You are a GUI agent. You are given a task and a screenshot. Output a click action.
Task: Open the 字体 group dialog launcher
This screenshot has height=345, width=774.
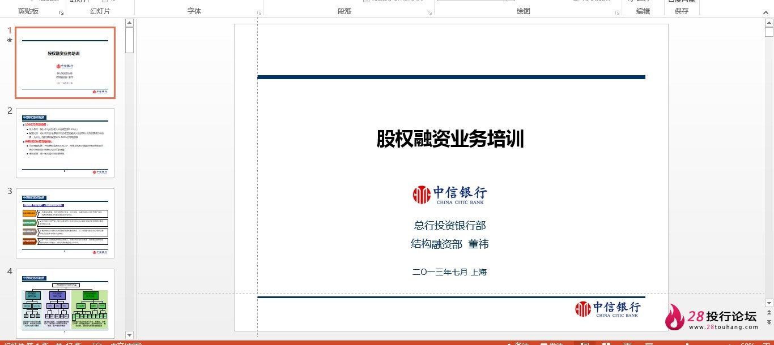click(260, 12)
